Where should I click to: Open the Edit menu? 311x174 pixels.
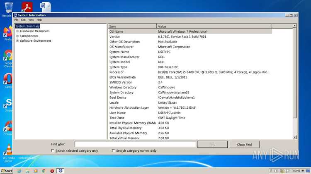[23, 20]
